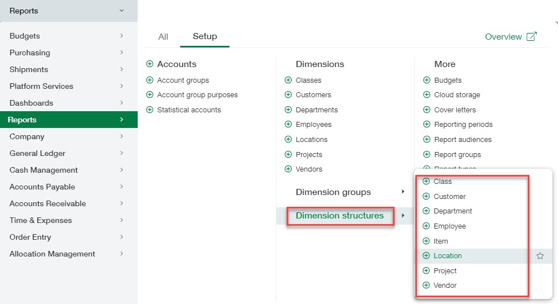Expand the Dimension groups submenu arrow
This screenshot has height=304, width=558.
point(403,192)
